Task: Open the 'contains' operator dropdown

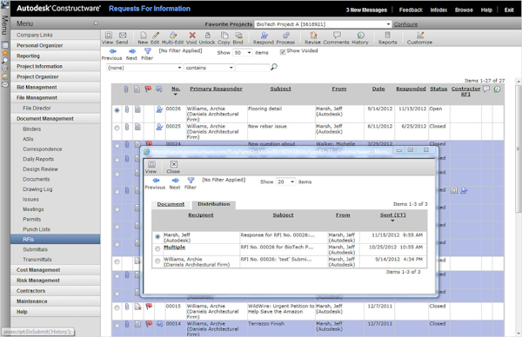Action: [x=209, y=68]
